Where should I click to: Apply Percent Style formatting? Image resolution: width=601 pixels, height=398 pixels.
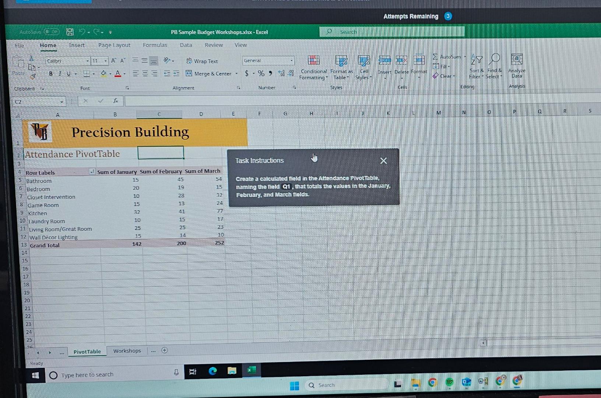point(261,73)
